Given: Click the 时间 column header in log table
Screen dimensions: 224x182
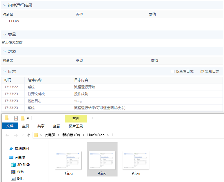Looking at the screenshot, I should click(x=8, y=80).
